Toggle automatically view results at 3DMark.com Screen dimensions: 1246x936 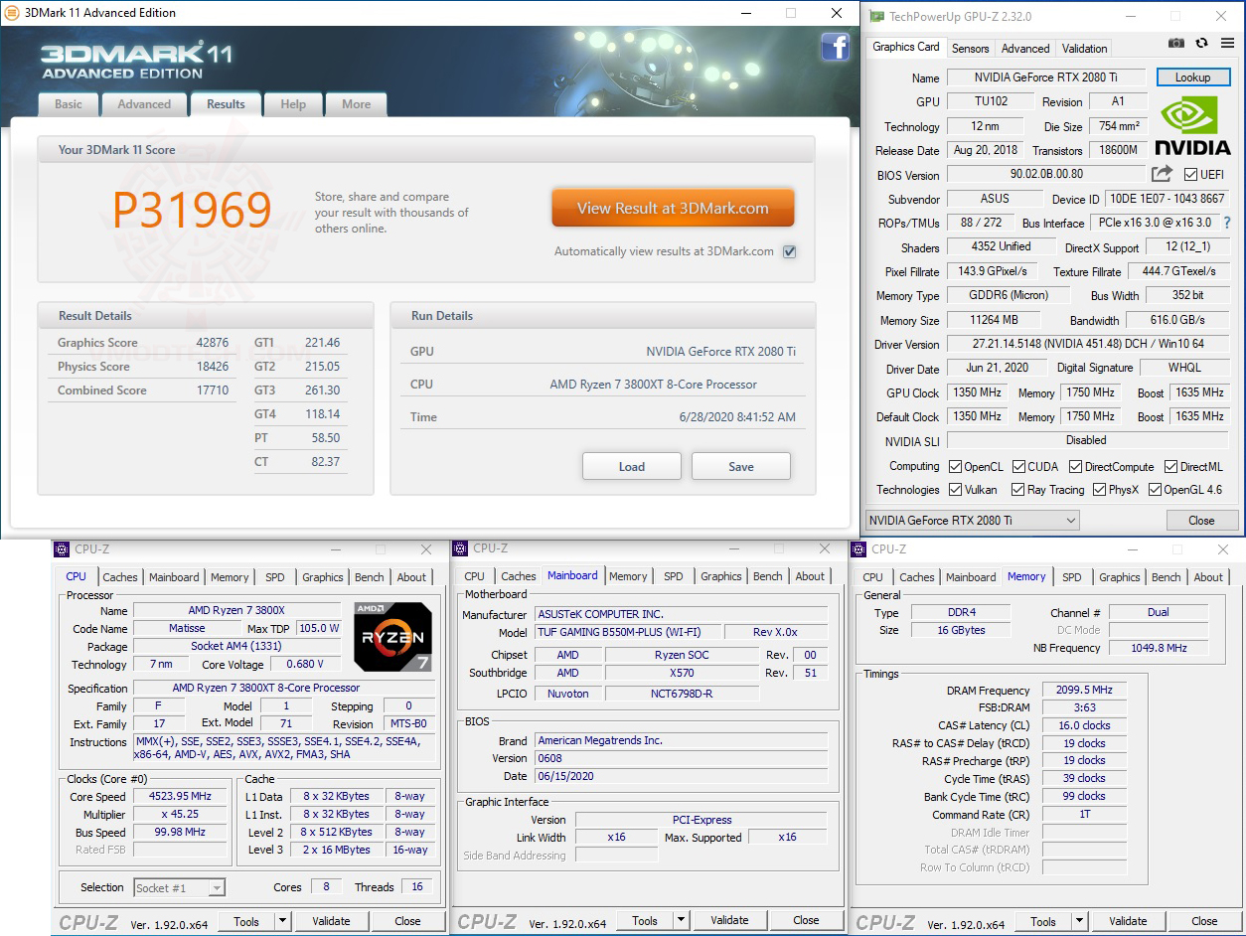(790, 251)
